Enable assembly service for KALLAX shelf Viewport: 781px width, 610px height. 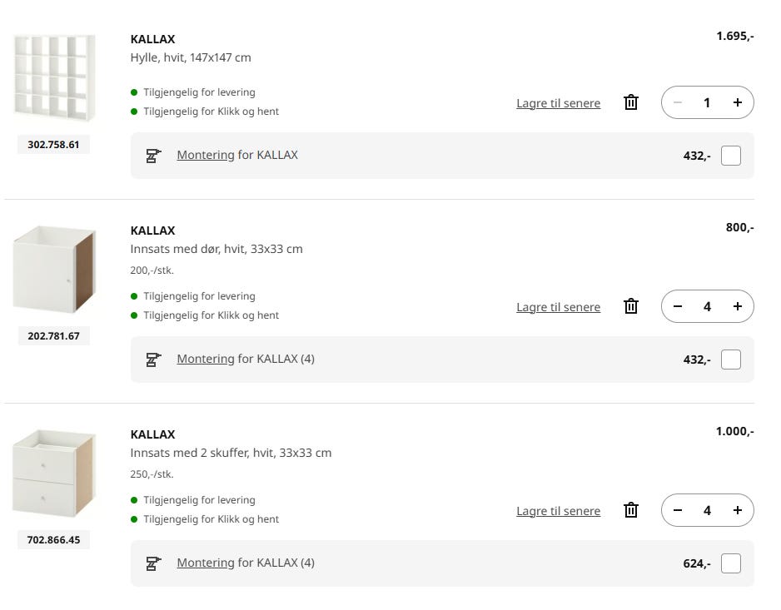pos(730,156)
